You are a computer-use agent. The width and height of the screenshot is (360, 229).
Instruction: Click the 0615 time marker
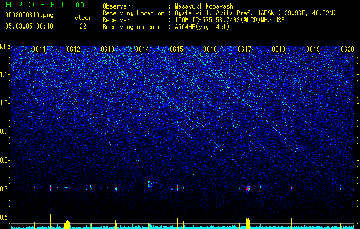pos(176,49)
